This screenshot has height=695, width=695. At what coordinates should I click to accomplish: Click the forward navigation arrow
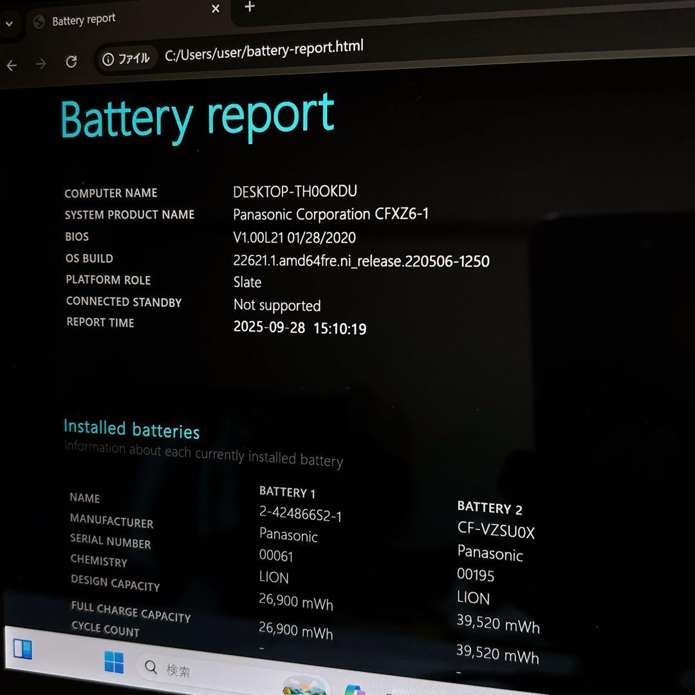click(41, 64)
